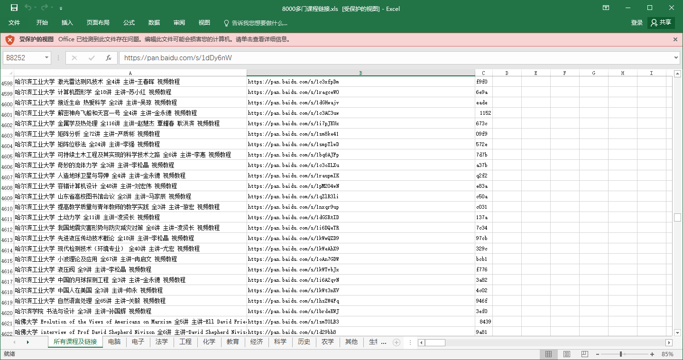Open the 视图 ribbon tab
Screen dimensions: 683x360
tap(204, 23)
